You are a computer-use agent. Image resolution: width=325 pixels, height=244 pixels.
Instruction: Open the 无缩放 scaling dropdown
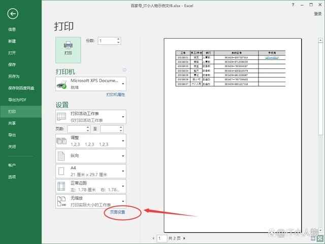coord(91,201)
